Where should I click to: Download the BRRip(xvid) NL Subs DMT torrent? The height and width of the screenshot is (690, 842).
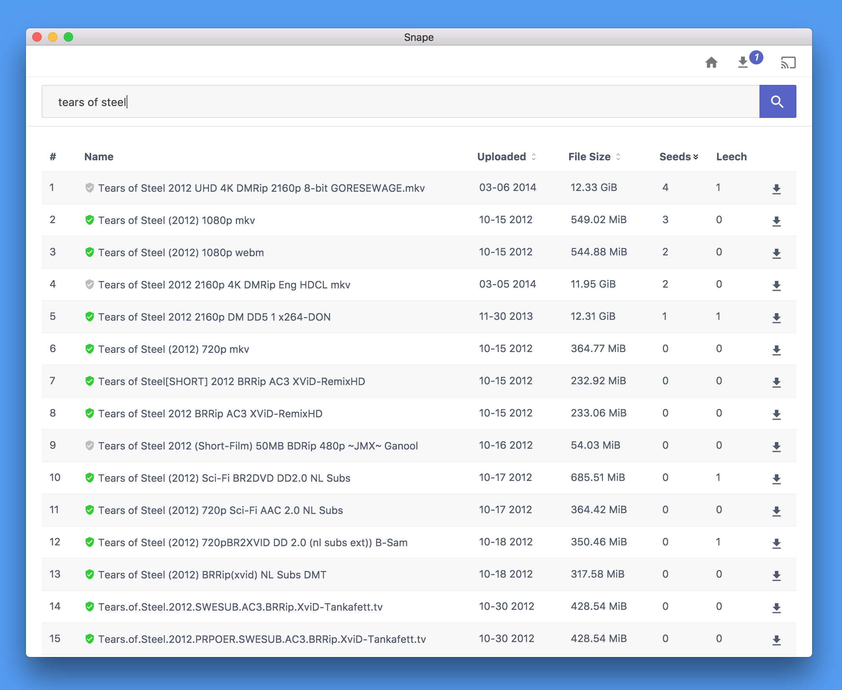coord(776,576)
